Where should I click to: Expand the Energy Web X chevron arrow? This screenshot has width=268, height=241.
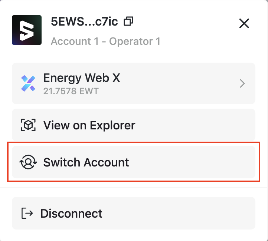coord(242,84)
